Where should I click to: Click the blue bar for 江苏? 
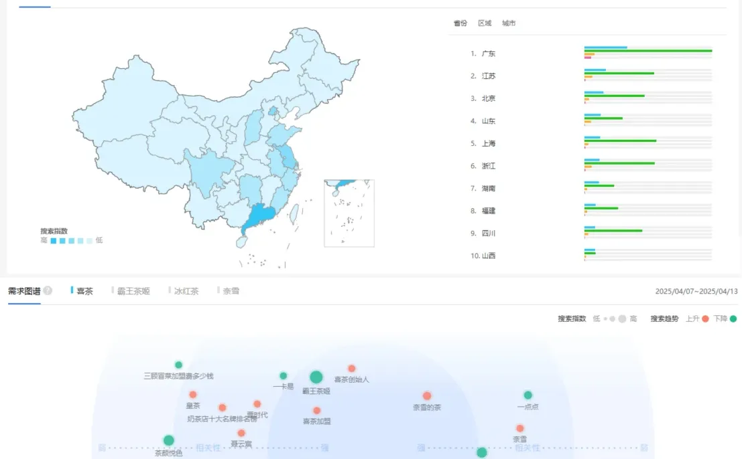pyautogui.click(x=595, y=70)
